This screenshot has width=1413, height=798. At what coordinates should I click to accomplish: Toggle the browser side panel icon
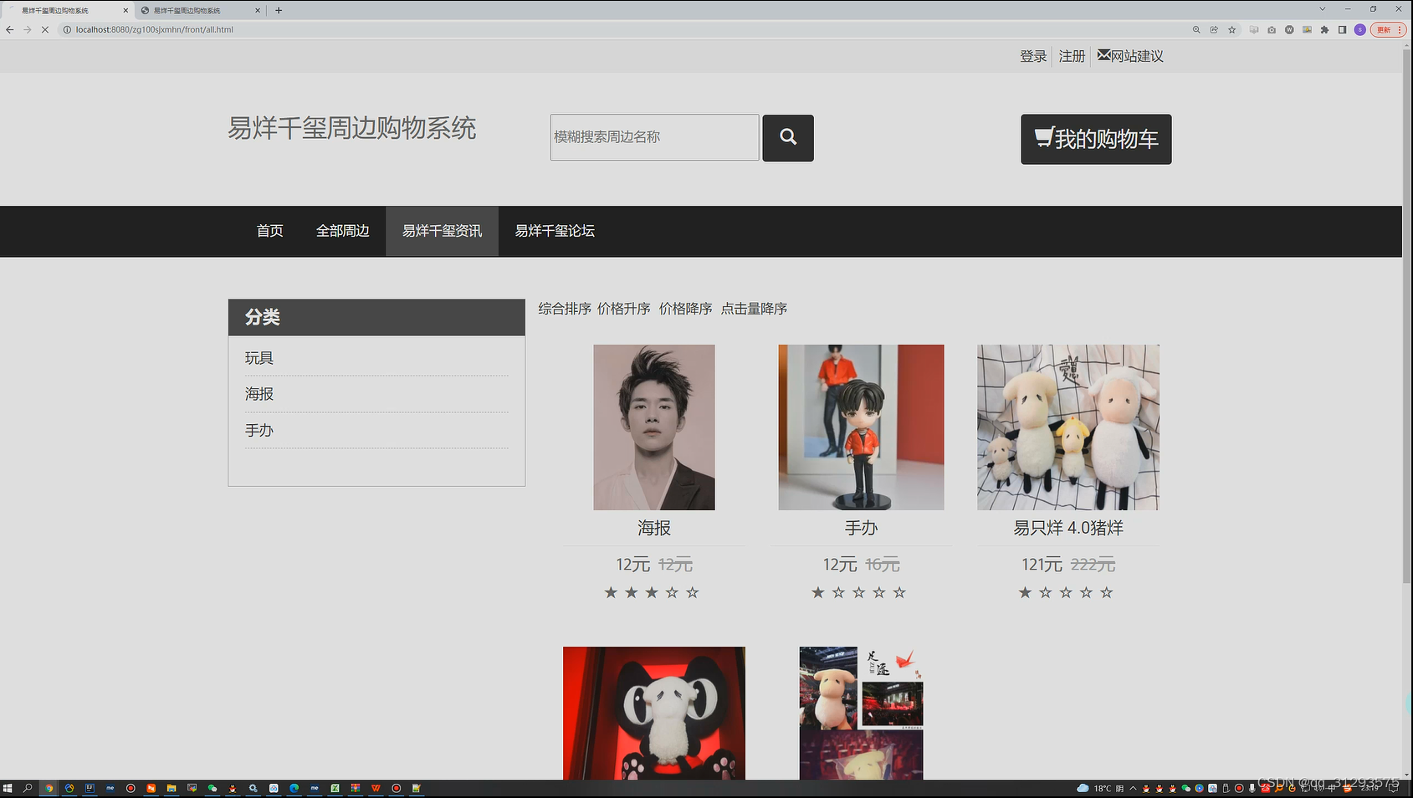click(1342, 29)
